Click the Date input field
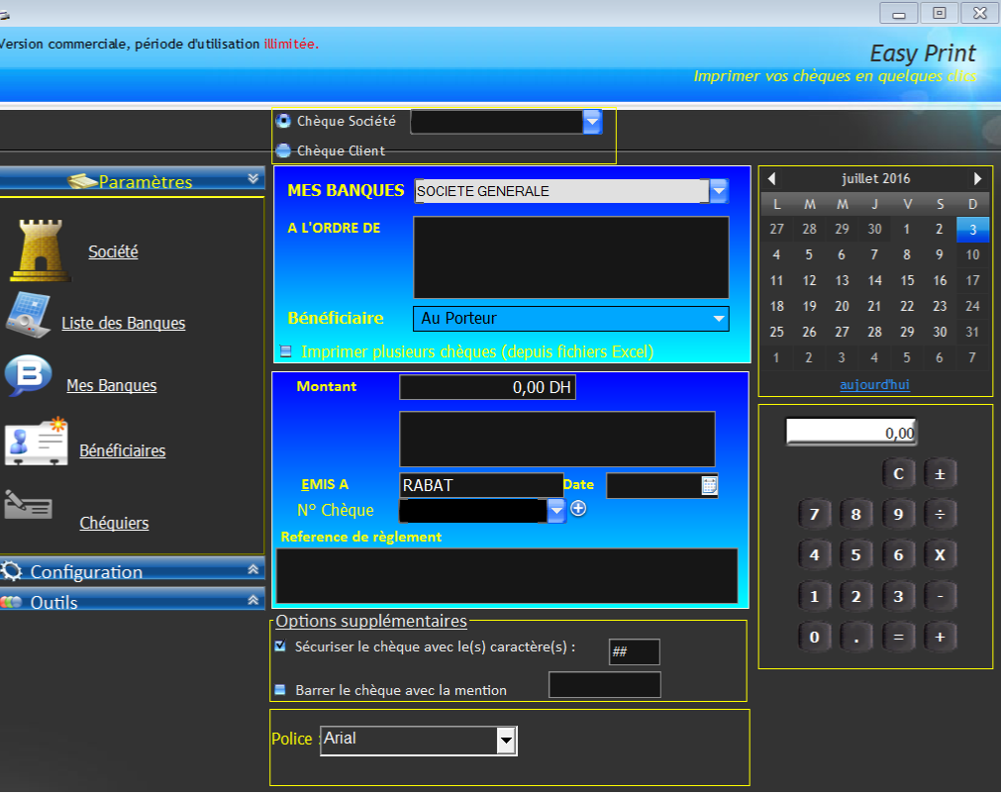This screenshot has height=795, width=1001. [x=653, y=485]
